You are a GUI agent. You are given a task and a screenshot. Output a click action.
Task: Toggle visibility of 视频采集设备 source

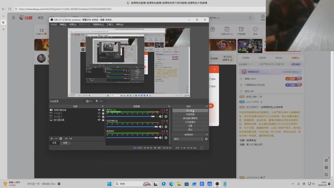coord(99,110)
